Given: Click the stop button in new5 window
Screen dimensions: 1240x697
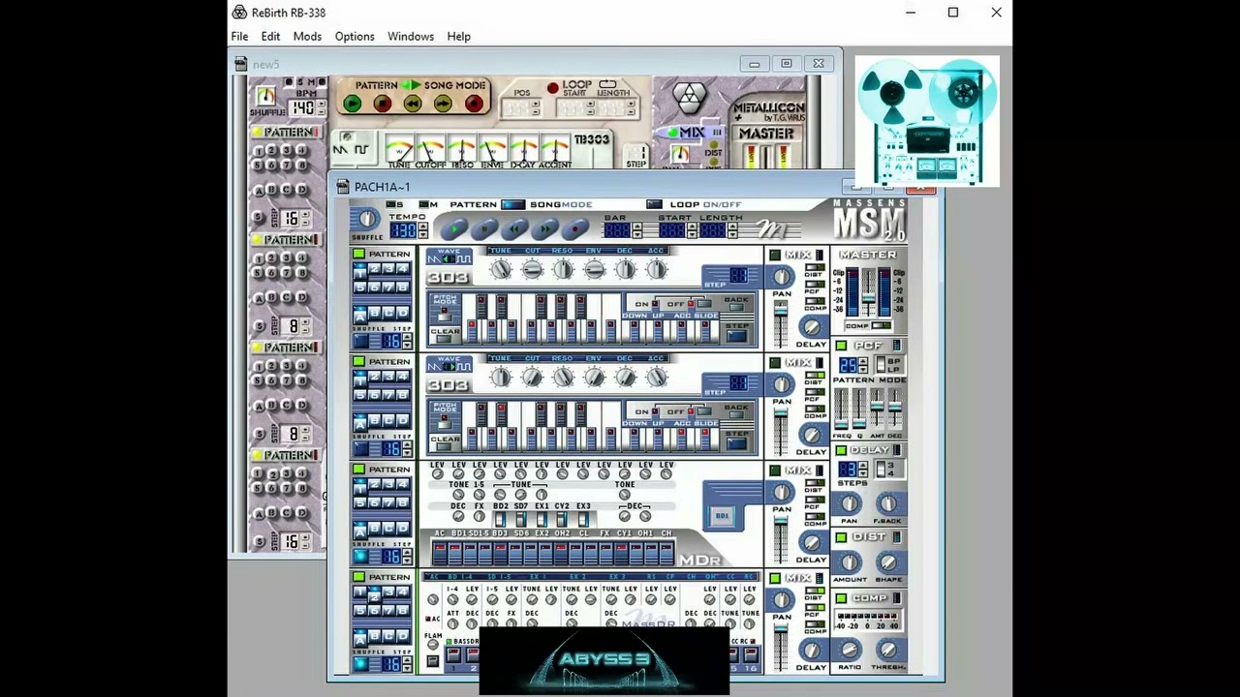Looking at the screenshot, I should [x=383, y=104].
